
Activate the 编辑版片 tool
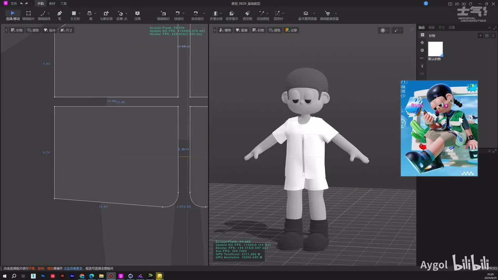click(28, 16)
